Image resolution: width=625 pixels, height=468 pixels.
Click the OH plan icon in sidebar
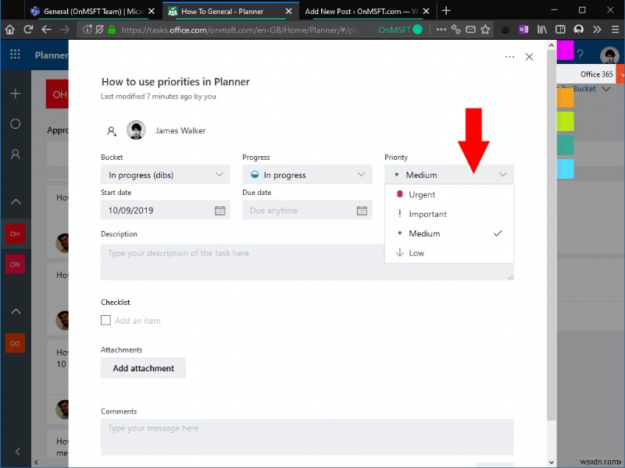point(15,233)
